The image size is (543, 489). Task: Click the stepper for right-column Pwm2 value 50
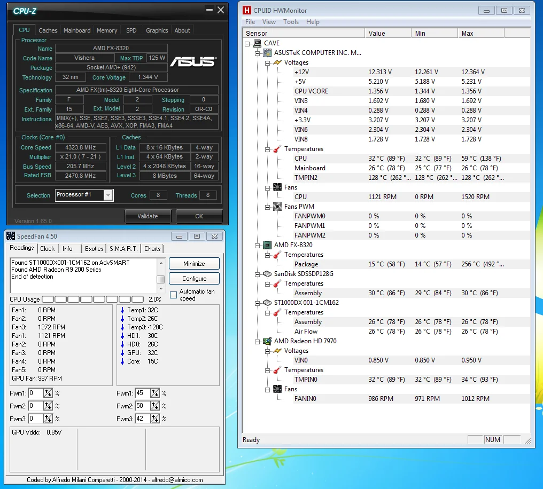(155, 406)
